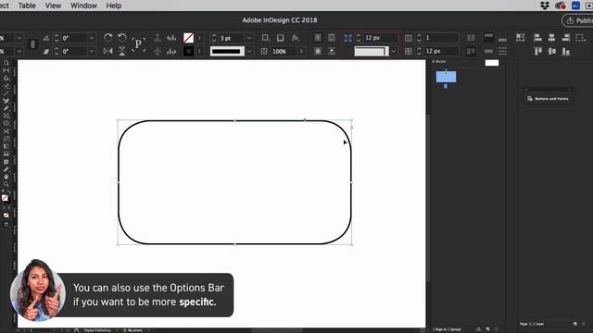Image resolution: width=593 pixels, height=333 pixels.
Task: Open Dropbox from the menu bar
Action: pyautogui.click(x=545, y=6)
